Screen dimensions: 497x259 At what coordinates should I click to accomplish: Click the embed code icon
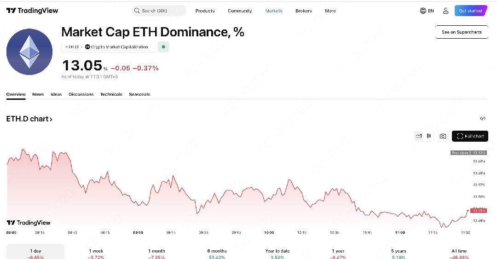[483, 119]
